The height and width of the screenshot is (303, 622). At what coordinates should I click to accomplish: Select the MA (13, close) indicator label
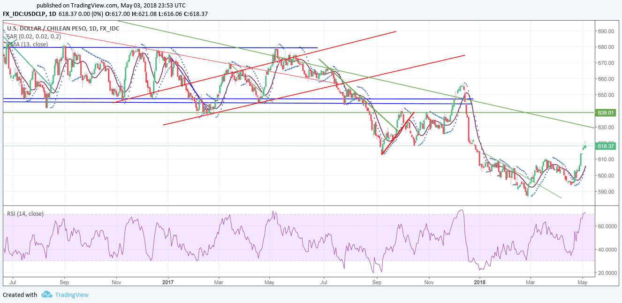click(27, 45)
